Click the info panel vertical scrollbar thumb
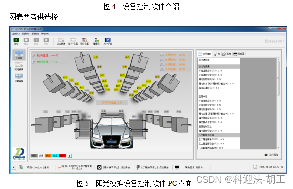This screenshot has height=189, width=293. (278, 78)
